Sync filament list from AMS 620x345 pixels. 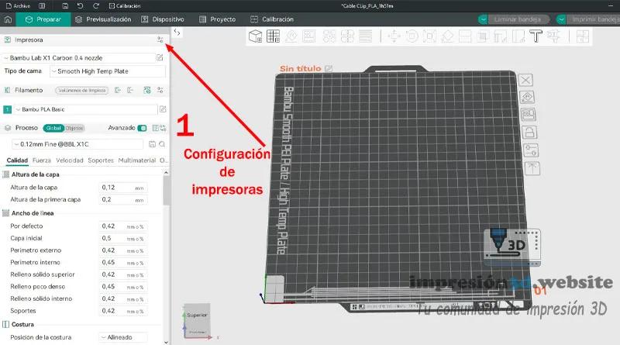[147, 90]
